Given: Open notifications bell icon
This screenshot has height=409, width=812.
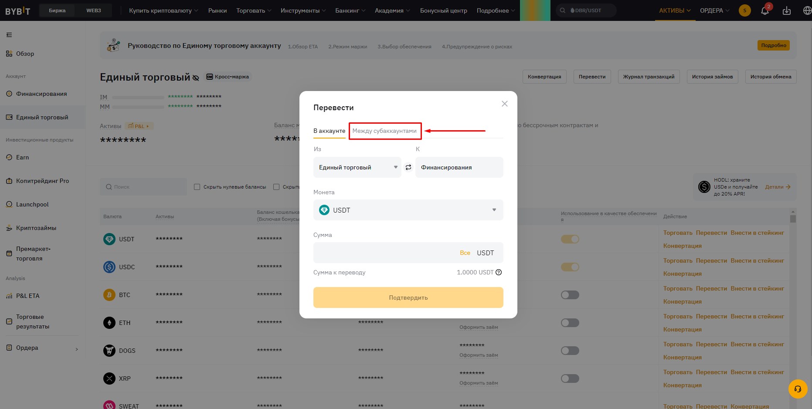Looking at the screenshot, I should coord(765,10).
